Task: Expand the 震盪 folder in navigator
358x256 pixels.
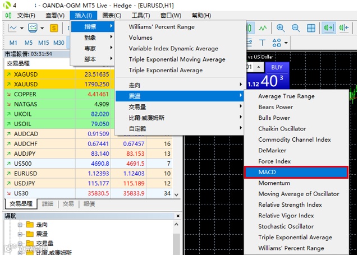Action: point(20,234)
